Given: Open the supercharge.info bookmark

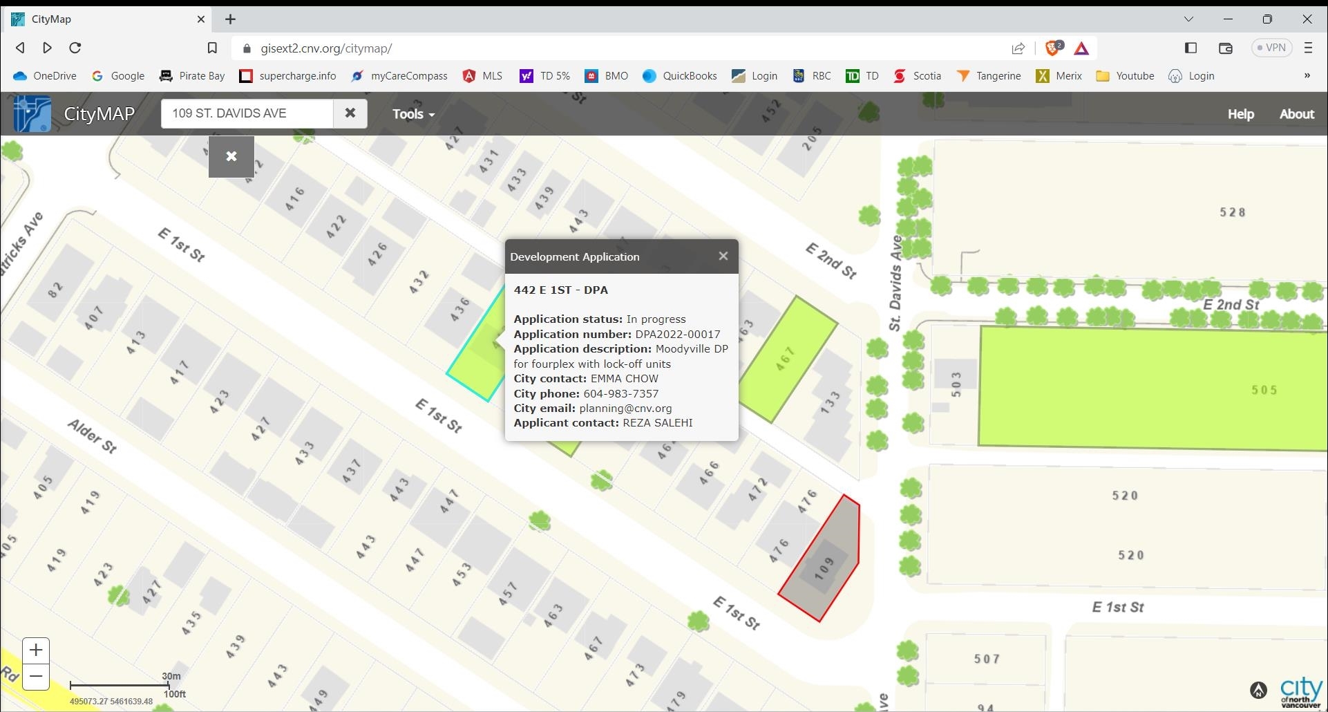Looking at the screenshot, I should (288, 76).
